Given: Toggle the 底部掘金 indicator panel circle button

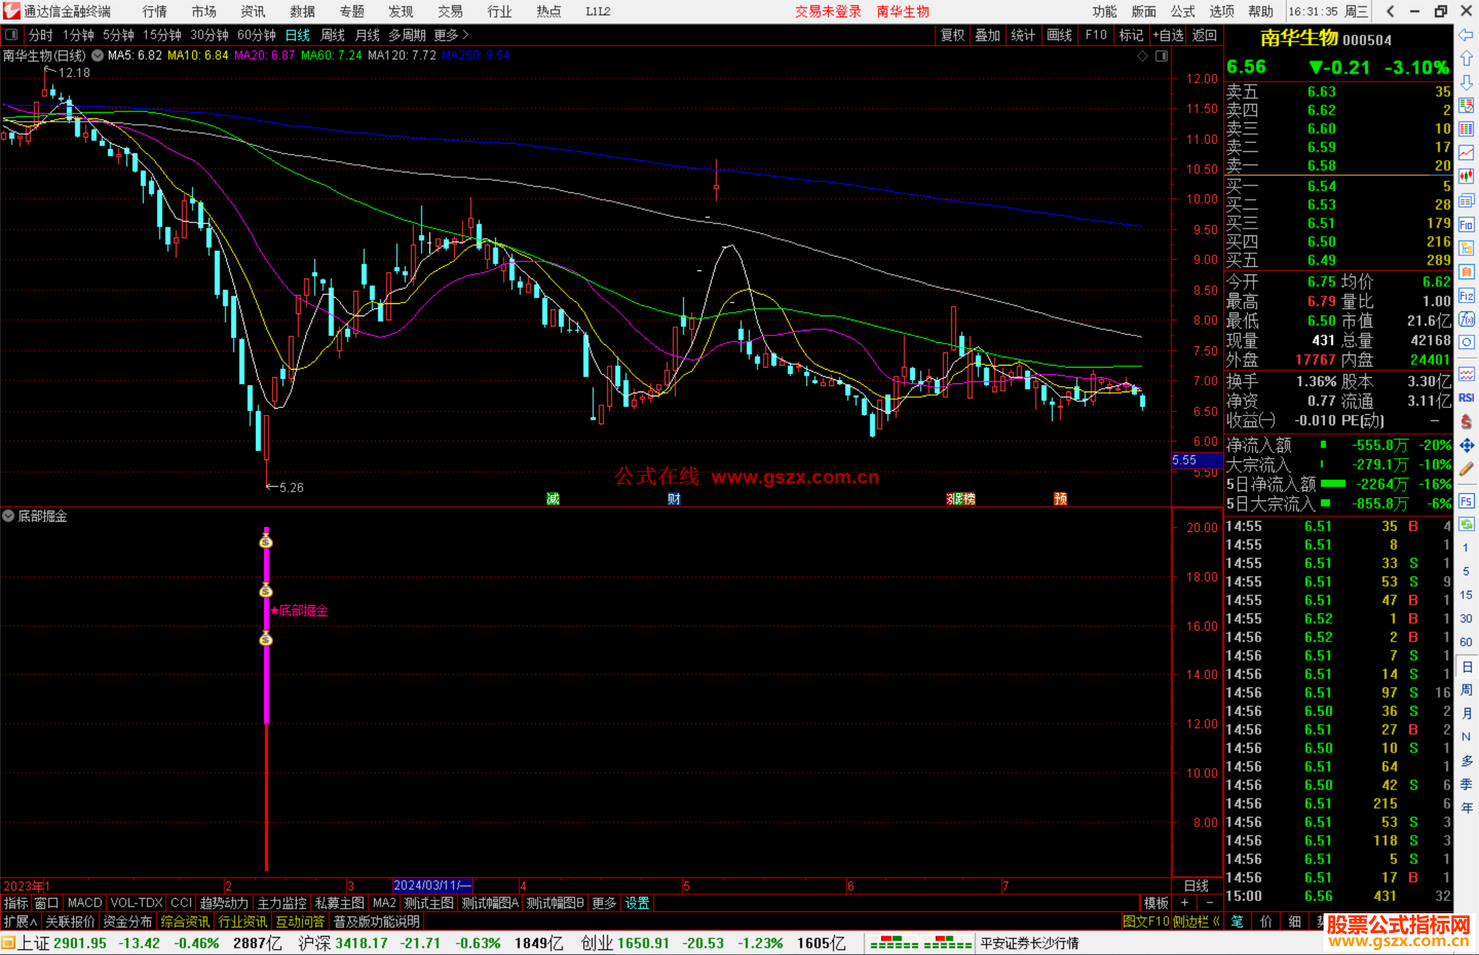Looking at the screenshot, I should [x=8, y=516].
